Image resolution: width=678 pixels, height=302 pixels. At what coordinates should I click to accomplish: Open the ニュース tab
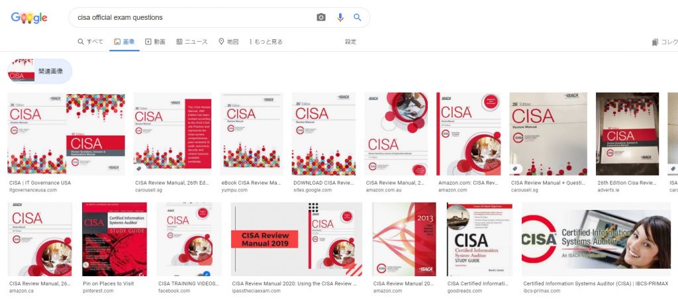pyautogui.click(x=192, y=42)
